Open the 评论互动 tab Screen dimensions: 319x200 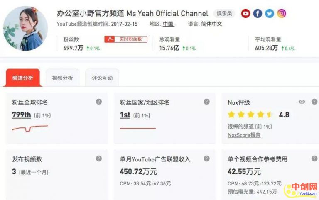[x=102, y=78]
